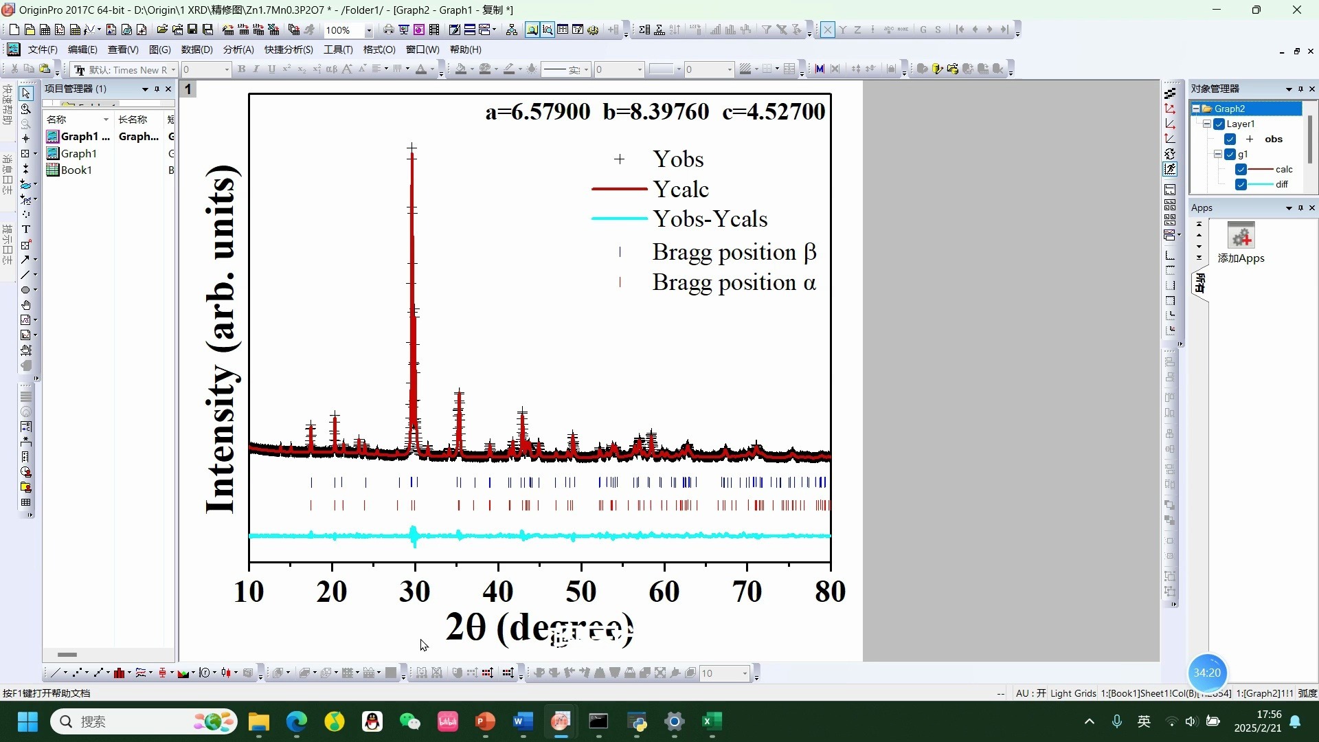
Task: Click the Save project icon
Action: pyautogui.click(x=192, y=30)
